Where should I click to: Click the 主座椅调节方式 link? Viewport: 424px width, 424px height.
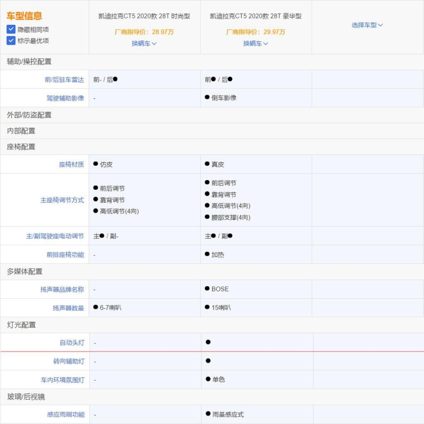[x=62, y=200]
